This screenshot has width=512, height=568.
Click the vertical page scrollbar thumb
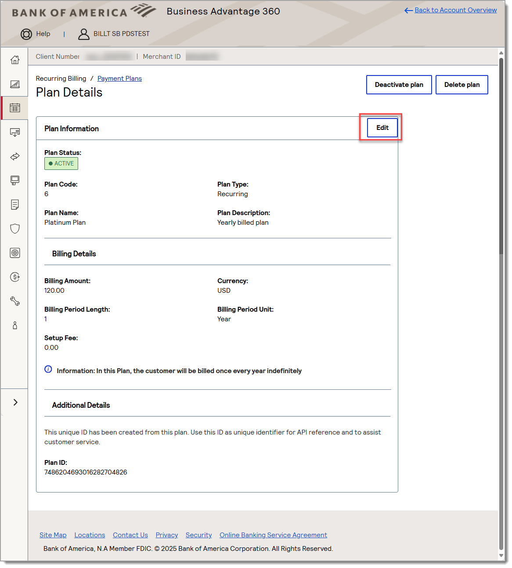coord(501,156)
